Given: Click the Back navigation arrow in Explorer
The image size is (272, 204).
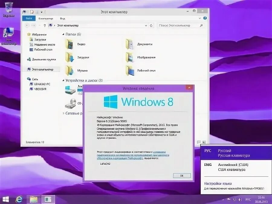Looking at the screenshot, I should tap(28, 25).
